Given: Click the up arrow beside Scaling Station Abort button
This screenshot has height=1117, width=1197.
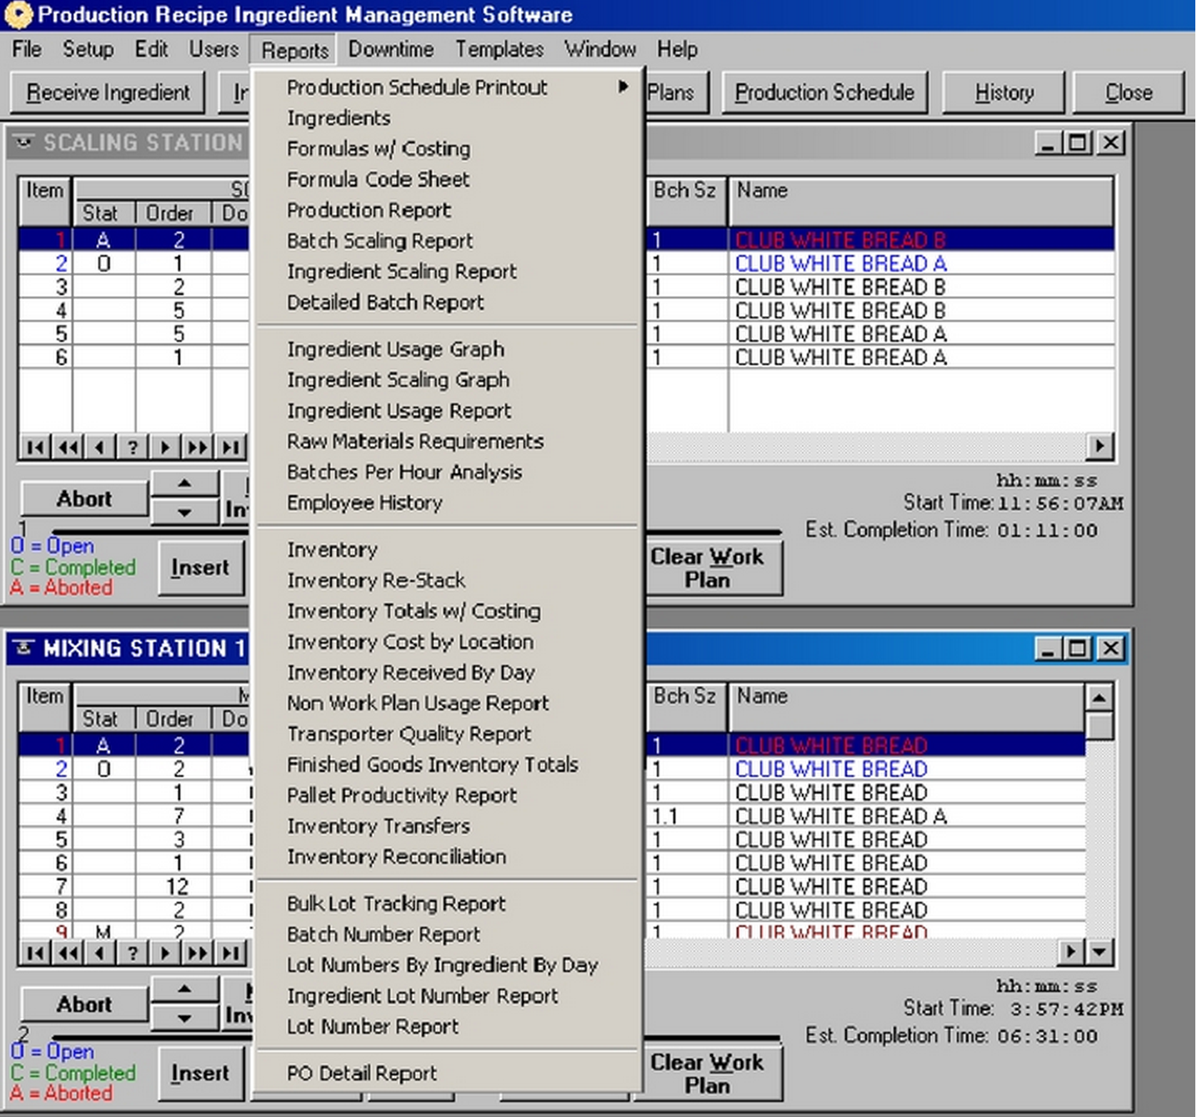Looking at the screenshot, I should tap(184, 483).
